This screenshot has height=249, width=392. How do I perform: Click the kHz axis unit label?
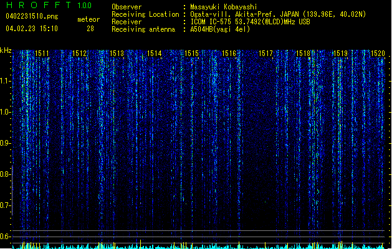pyautogui.click(x=6, y=50)
